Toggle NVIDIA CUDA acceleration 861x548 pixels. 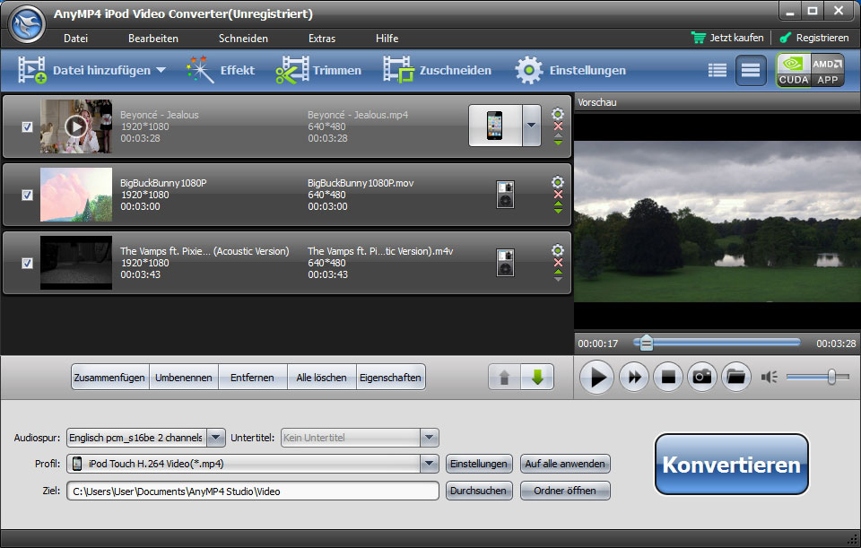pos(793,70)
